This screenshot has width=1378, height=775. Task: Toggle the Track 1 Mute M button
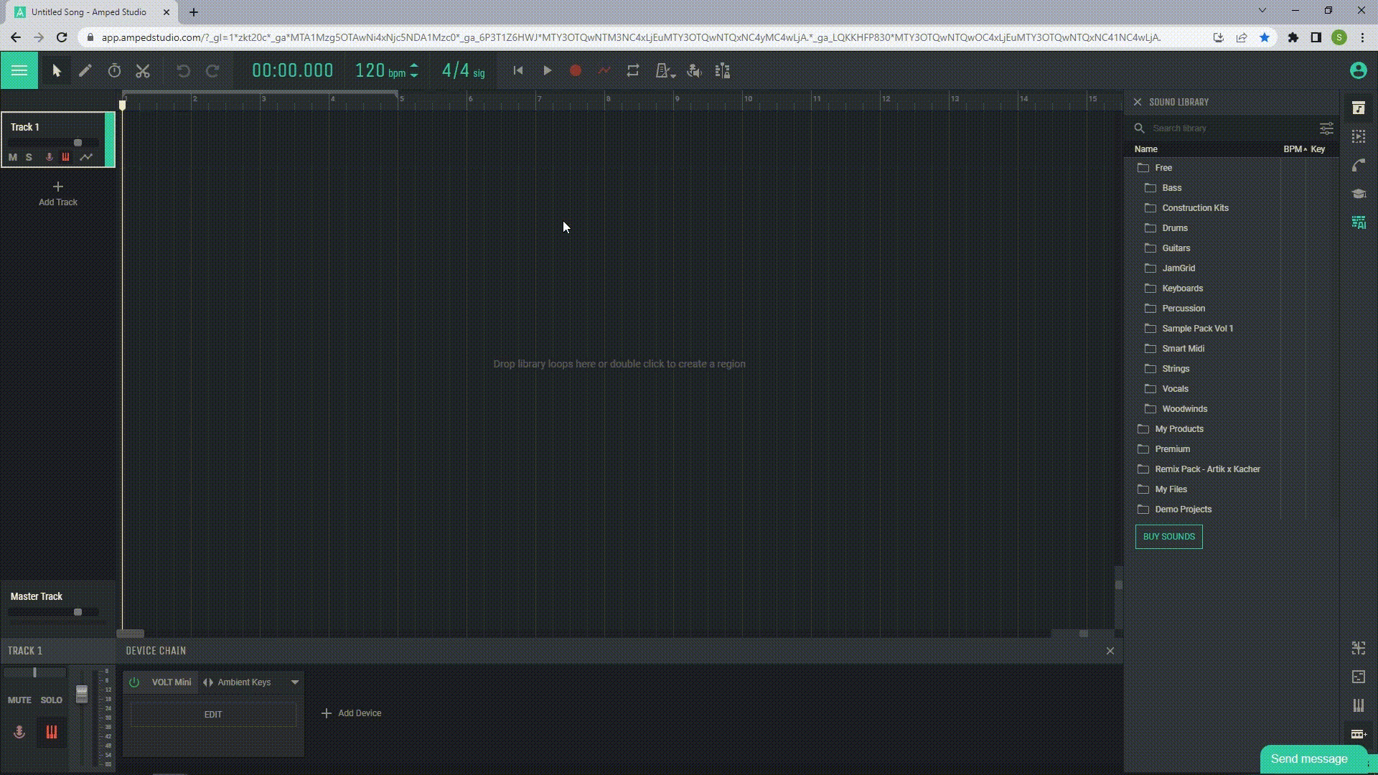point(13,157)
